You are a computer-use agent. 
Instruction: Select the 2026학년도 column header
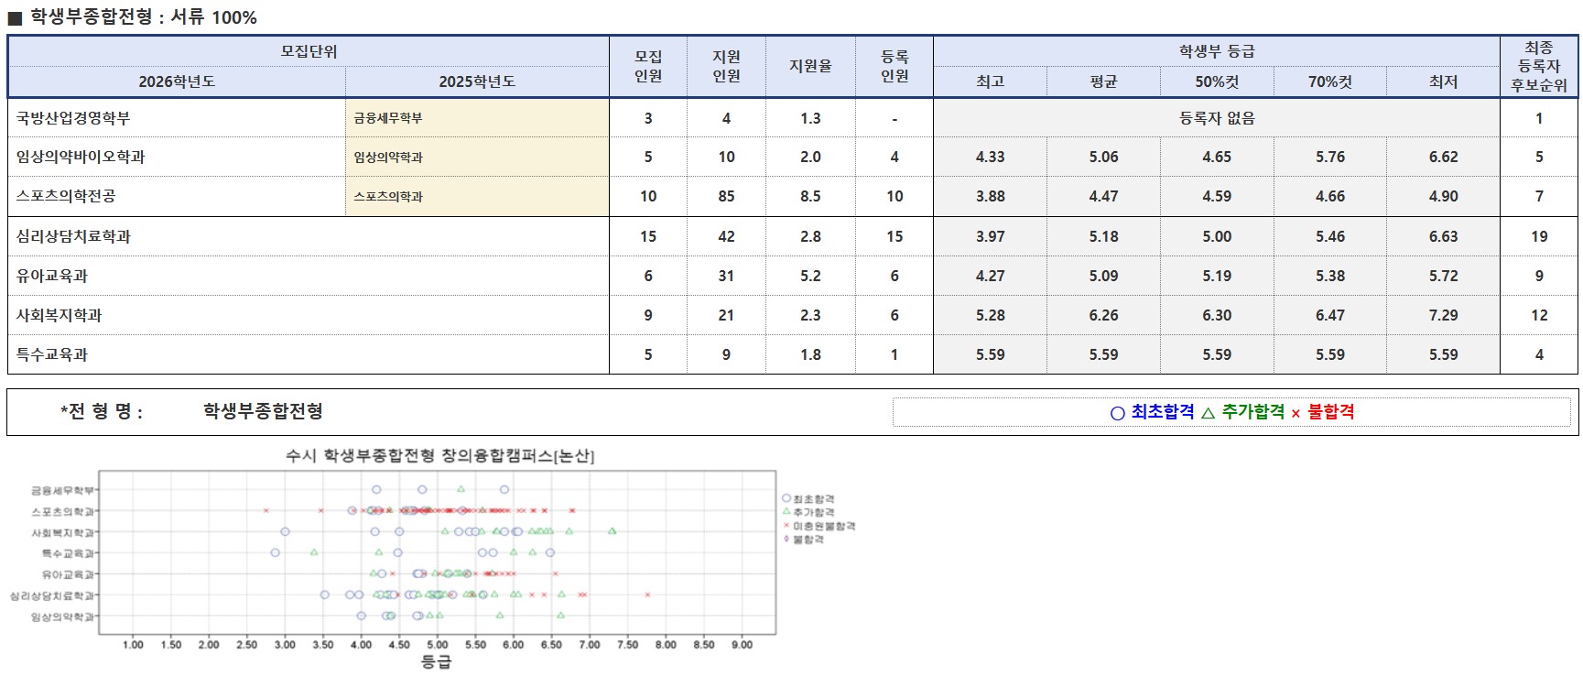click(177, 82)
